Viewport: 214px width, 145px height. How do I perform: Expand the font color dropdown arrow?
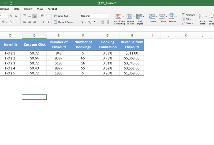click(14, 22)
